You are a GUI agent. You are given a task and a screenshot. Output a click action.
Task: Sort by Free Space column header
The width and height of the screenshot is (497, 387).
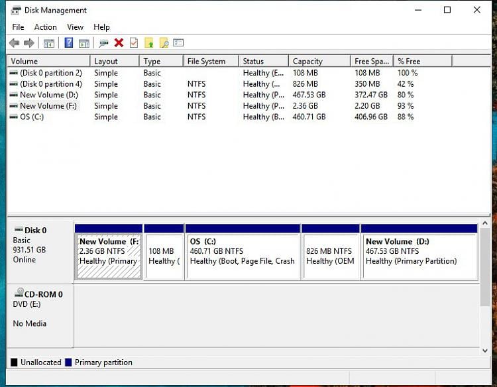click(372, 61)
